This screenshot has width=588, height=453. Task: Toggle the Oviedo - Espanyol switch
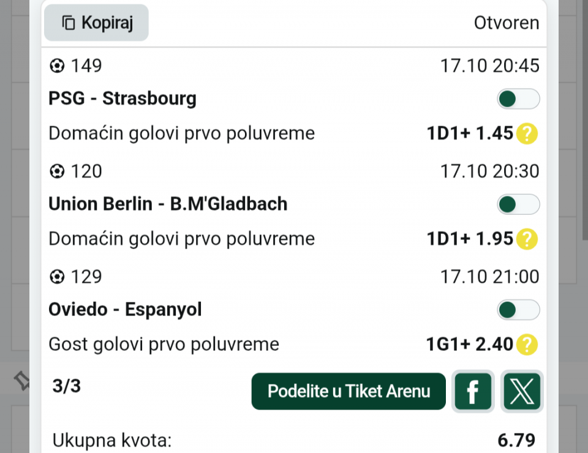coord(518,310)
